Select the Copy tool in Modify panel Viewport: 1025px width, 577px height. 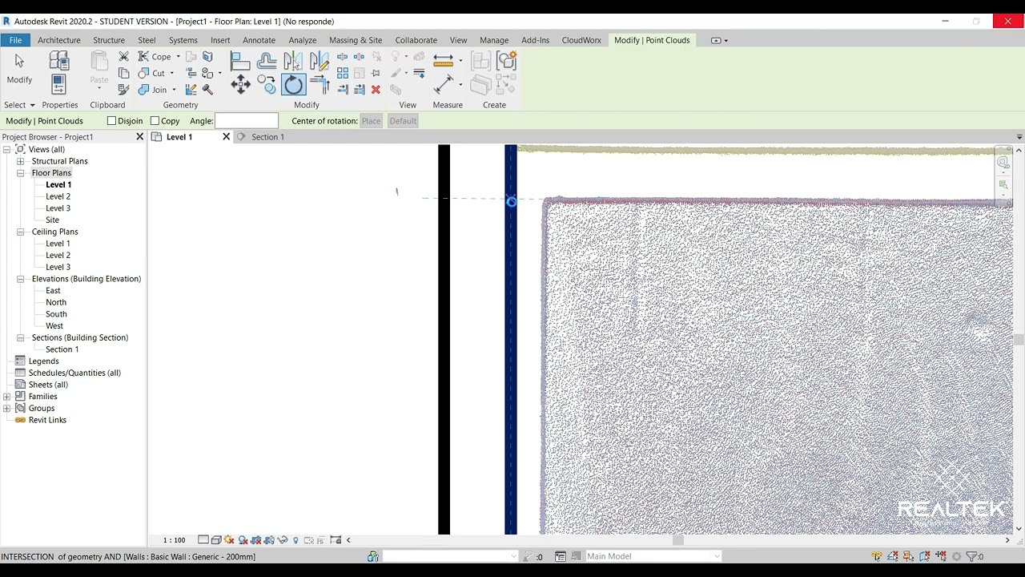267,84
